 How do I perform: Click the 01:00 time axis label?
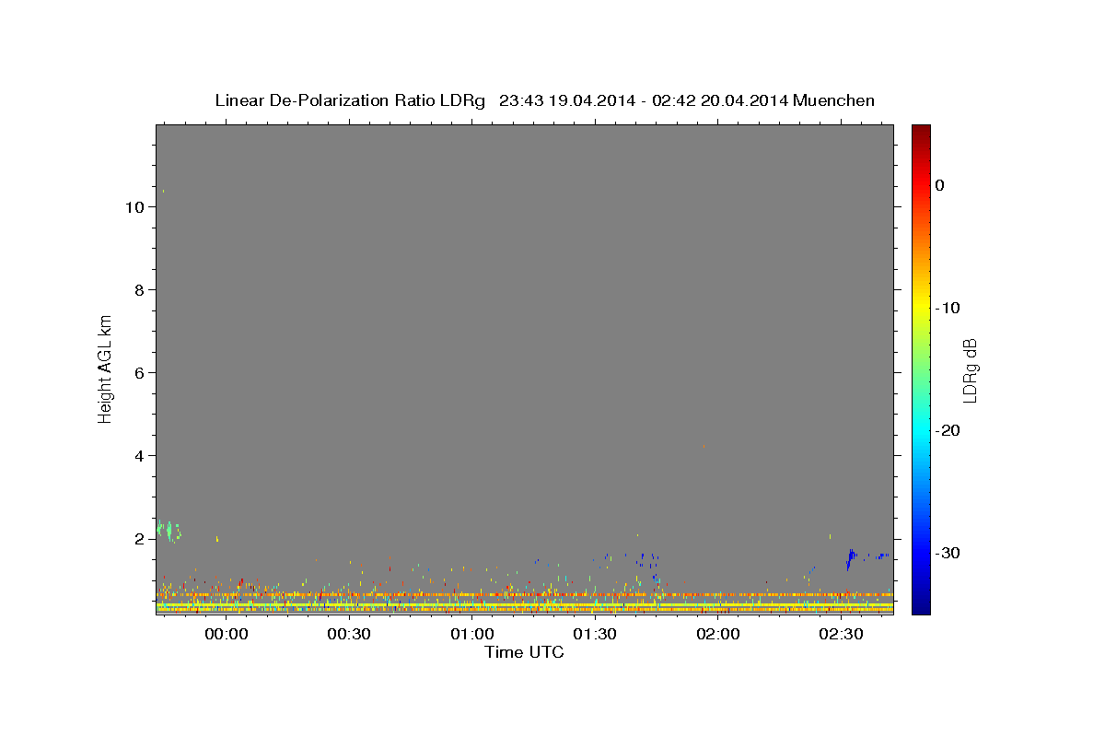(471, 634)
